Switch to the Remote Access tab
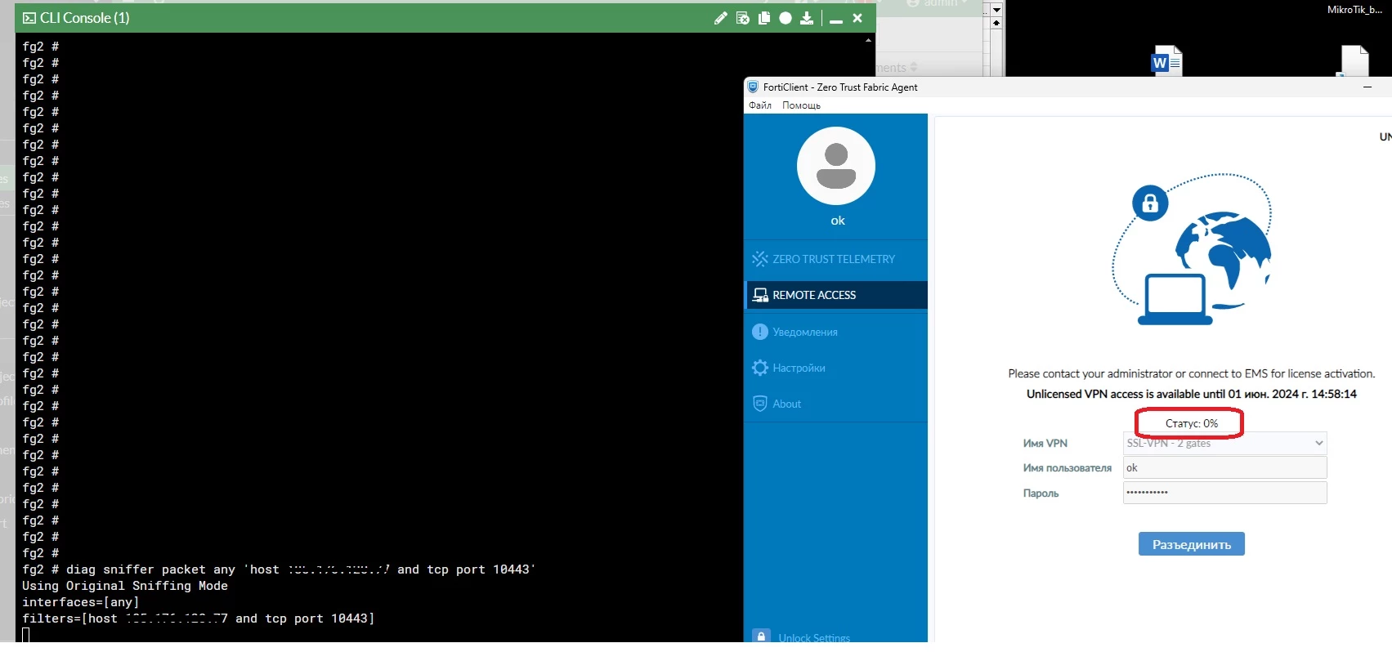This screenshot has height=652, width=1392. pyautogui.click(x=836, y=295)
